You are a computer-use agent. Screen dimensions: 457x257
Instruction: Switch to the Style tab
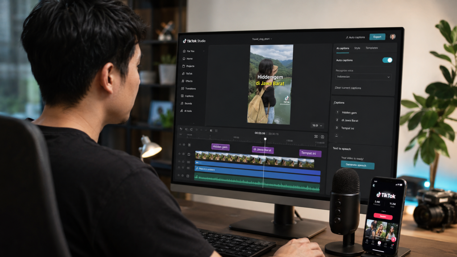pyautogui.click(x=357, y=48)
